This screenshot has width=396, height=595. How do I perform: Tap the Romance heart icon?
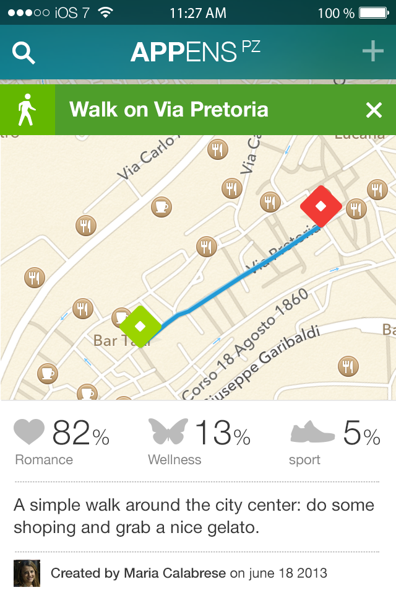pos(29,432)
